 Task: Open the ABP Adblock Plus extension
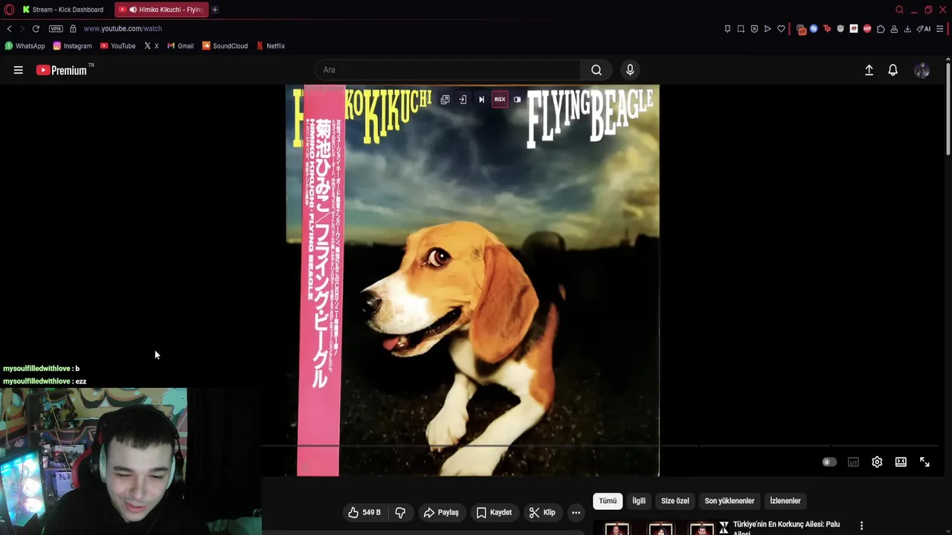pyautogui.click(x=867, y=29)
